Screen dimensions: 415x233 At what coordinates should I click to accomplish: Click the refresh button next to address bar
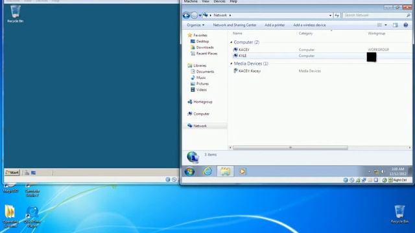(x=337, y=16)
